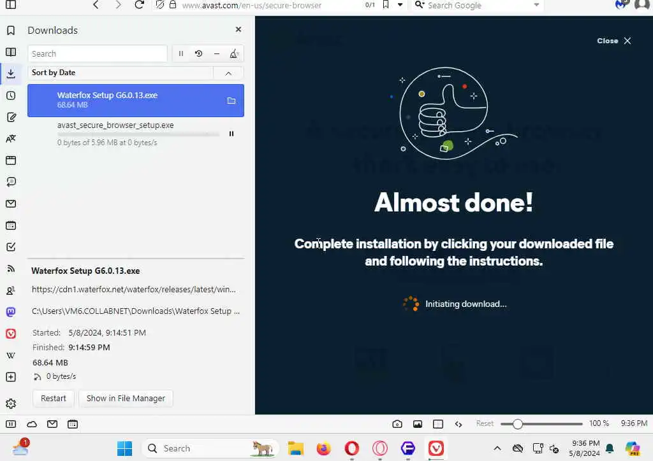
Task: Click the page zoom slider handle
Action: tap(517, 424)
